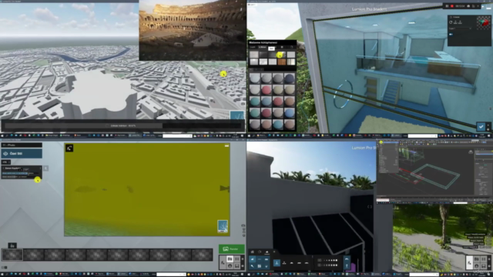Confirm material changes with the checkmark button

pyautogui.click(x=481, y=126)
